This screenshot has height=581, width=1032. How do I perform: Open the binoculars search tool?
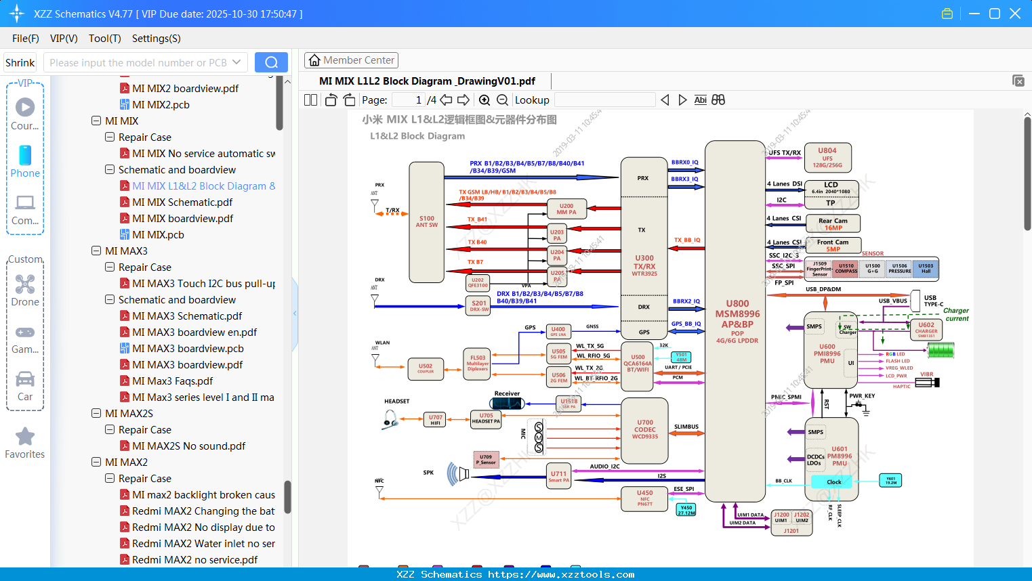tap(718, 100)
